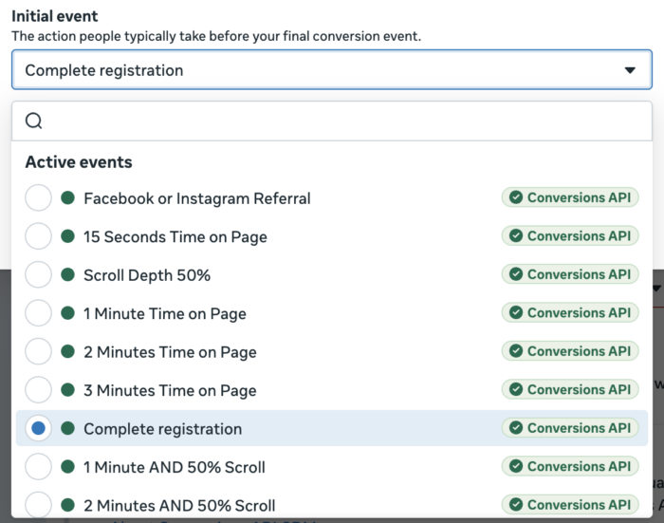Select 15 Seconds Time on Page radio
Image resolution: width=664 pixels, height=523 pixels.
[x=38, y=236]
